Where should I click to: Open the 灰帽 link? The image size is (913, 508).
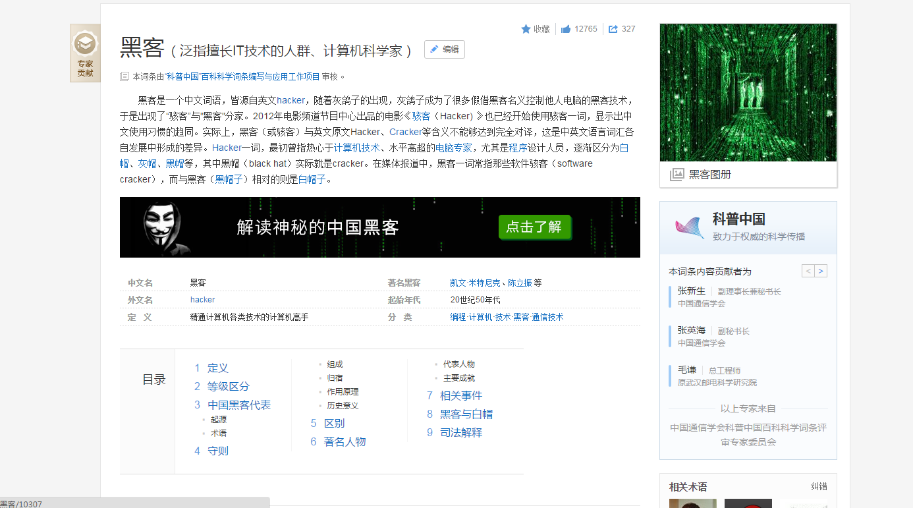tap(147, 163)
